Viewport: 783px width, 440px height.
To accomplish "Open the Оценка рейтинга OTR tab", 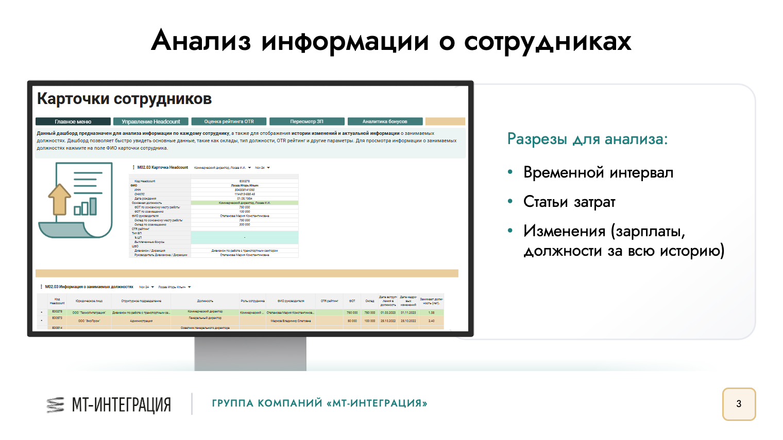I will tap(229, 121).
